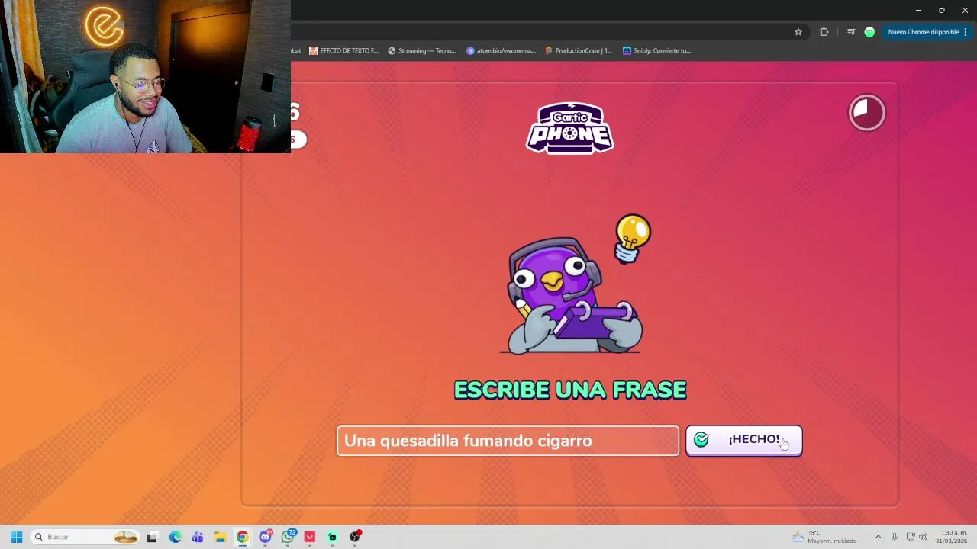
Task: Click the green checkmark inside ¡HECHO!
Action: pos(701,440)
